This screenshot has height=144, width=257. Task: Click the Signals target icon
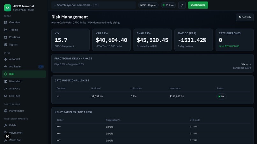click(5, 45)
